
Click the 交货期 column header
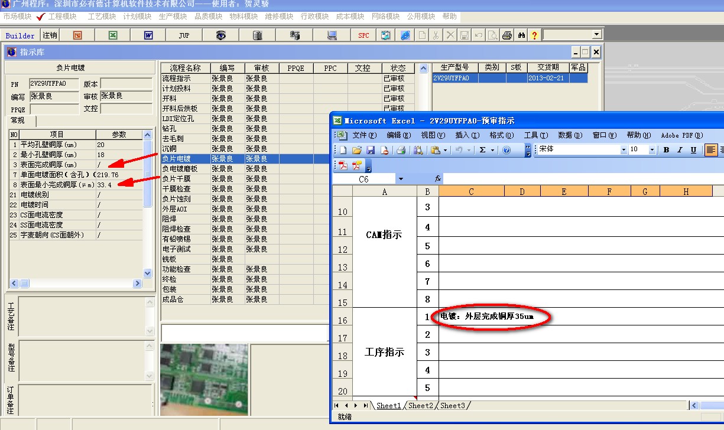pos(547,68)
